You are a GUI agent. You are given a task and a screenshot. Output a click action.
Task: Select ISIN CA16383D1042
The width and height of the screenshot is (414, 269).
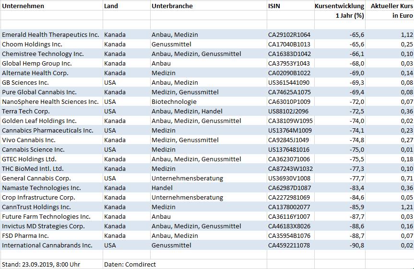(290, 54)
